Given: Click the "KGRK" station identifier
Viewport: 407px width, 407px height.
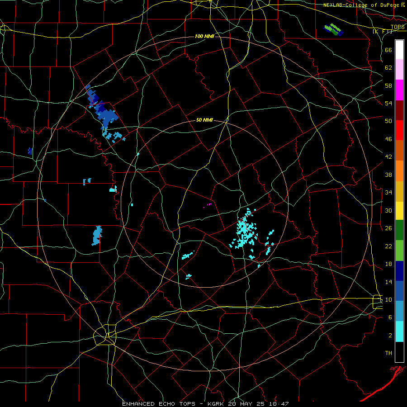Looking at the screenshot, I should click(217, 404).
